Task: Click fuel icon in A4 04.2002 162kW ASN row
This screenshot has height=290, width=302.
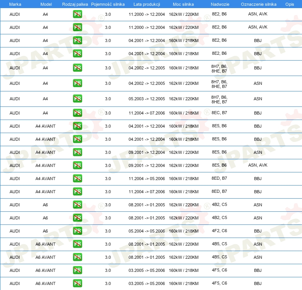Action: pyautogui.click(x=77, y=83)
